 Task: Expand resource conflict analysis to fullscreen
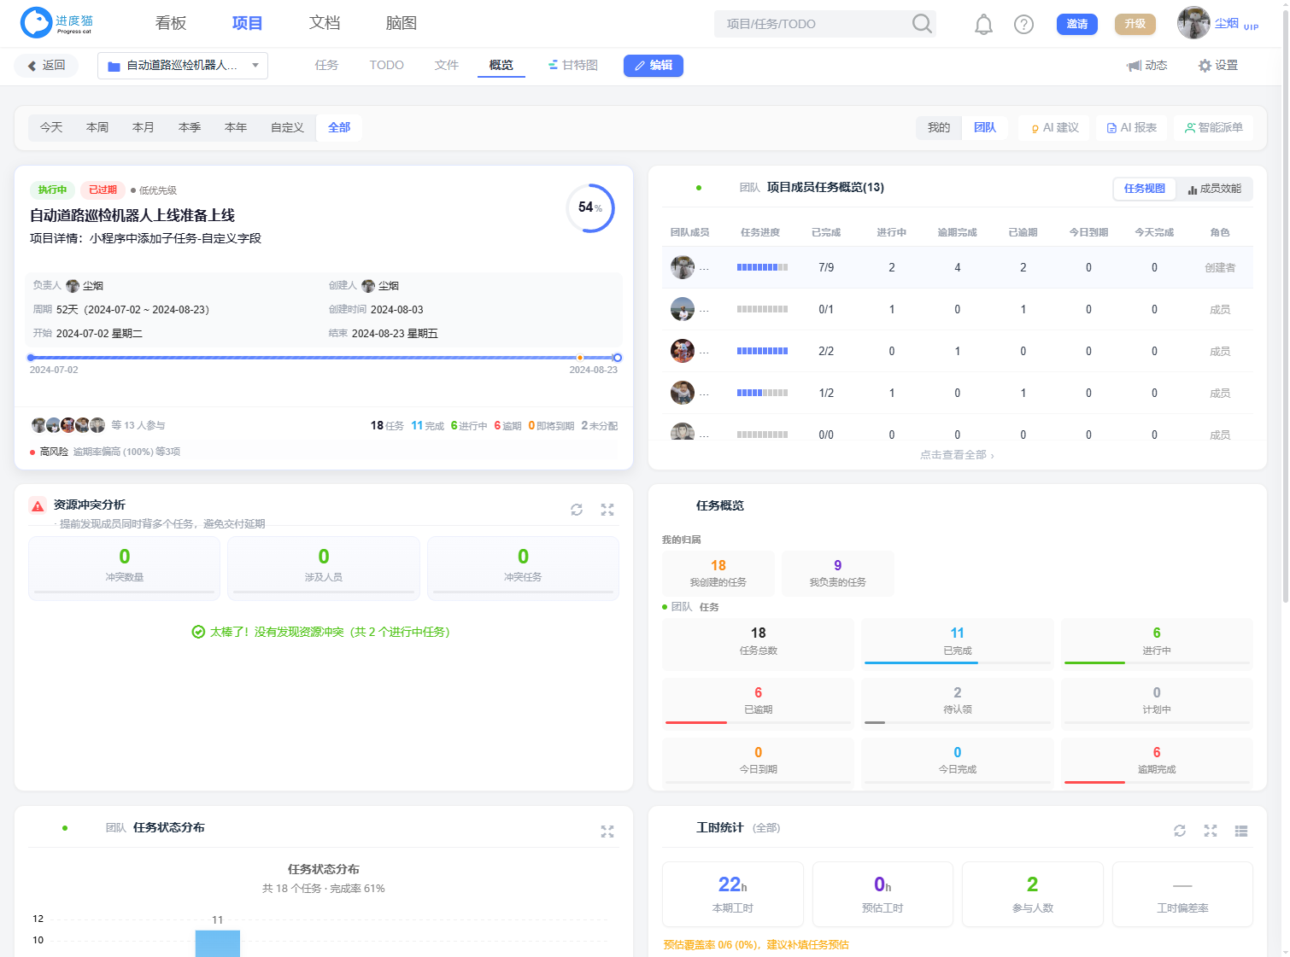pyautogui.click(x=607, y=510)
